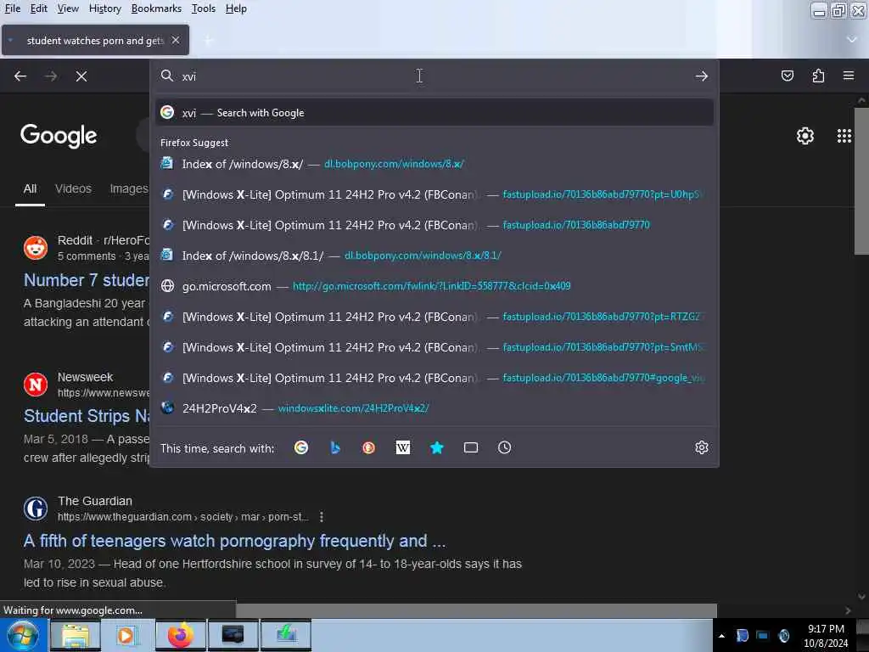The width and height of the screenshot is (869, 652).
Task: Choose 'Index of /windows/8.x/' suggestion
Action: point(434,164)
